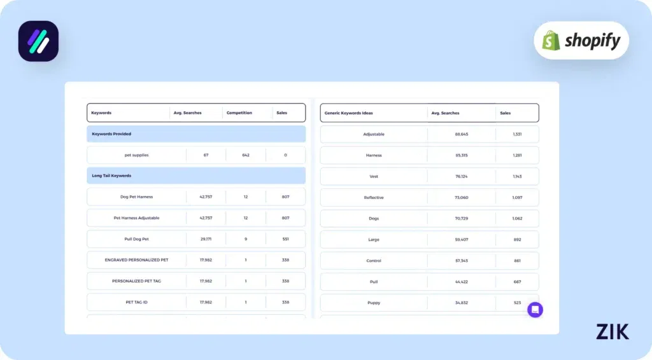
Task: Click searches value 73,060 for Reflective
Action: (x=461, y=198)
